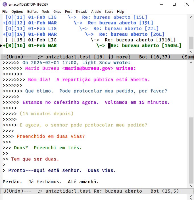Open the Threads menu
Screen dimensions: 194x200
coord(81,12)
